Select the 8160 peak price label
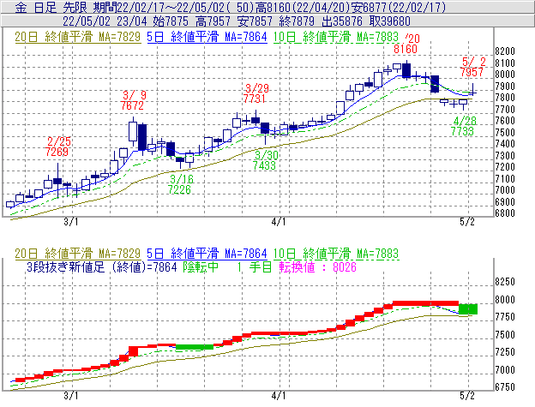Image resolution: width=535 pixels, height=407 pixels. point(406,49)
